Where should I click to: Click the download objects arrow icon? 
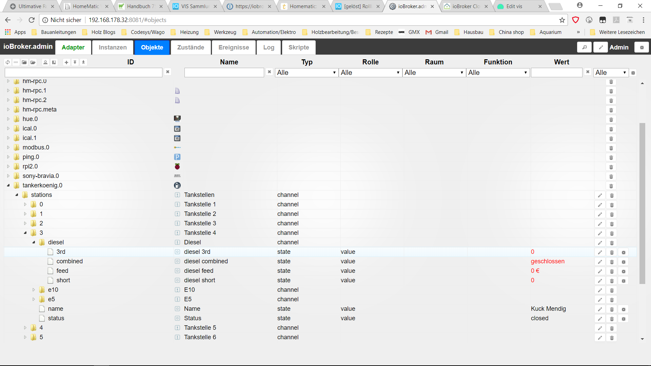coord(83,62)
